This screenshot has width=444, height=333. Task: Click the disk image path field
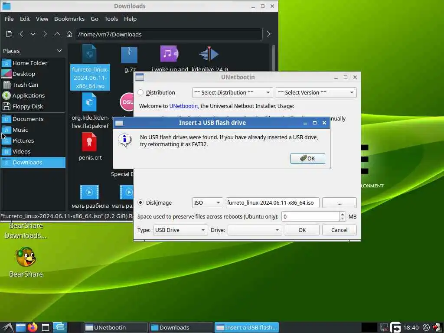coord(272,203)
